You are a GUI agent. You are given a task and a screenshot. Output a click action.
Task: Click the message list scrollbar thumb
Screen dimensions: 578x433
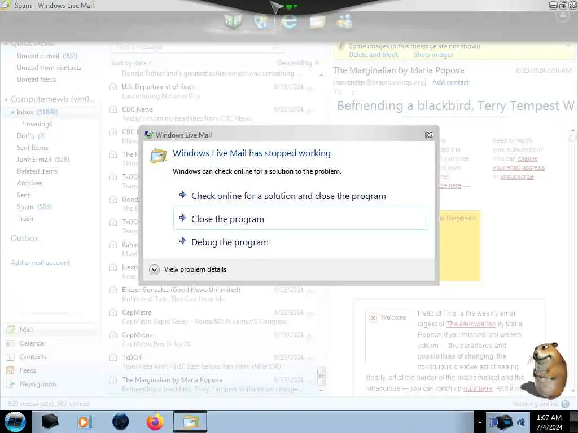(x=321, y=376)
